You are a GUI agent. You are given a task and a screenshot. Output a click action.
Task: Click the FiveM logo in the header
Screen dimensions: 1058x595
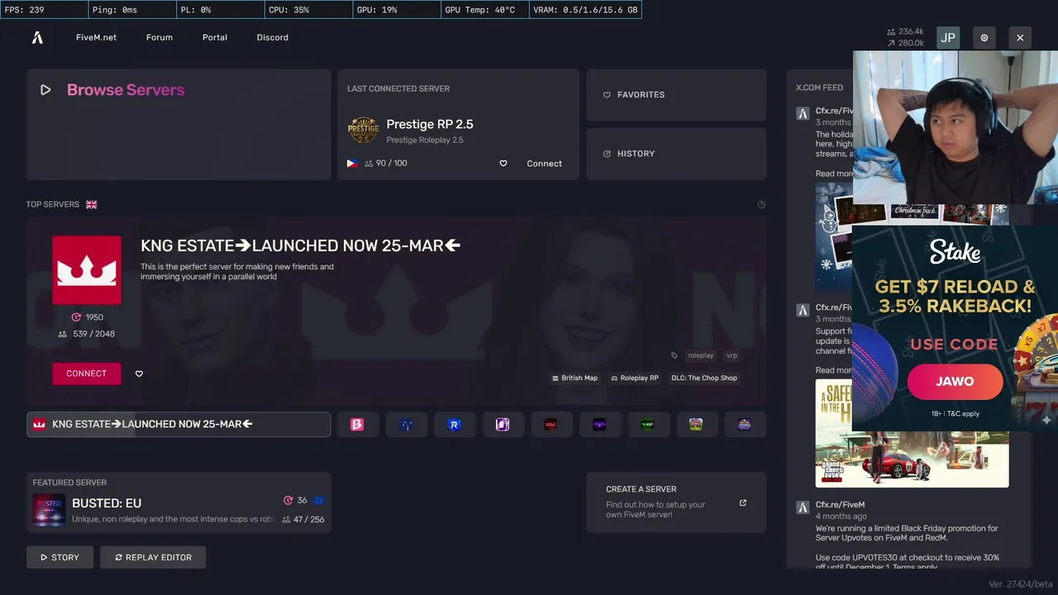[x=37, y=37]
